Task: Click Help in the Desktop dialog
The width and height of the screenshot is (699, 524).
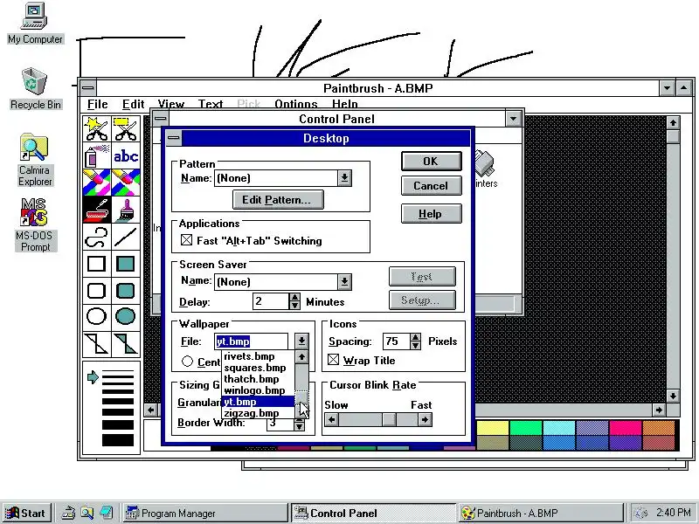Action: 431,214
